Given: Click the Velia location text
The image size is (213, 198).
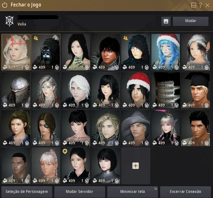Looking at the screenshot, I should click(22, 24).
